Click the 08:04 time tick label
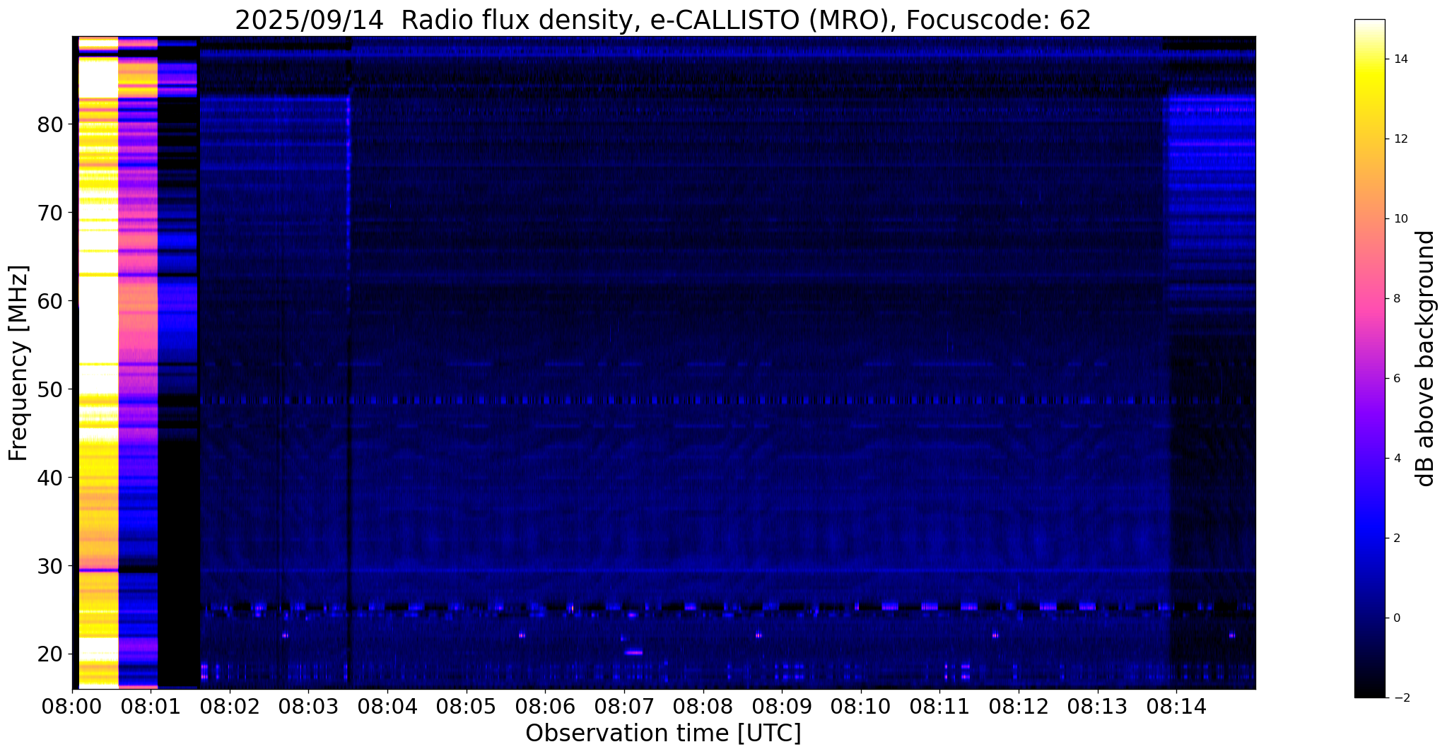Image resolution: width=1447 pixels, height=754 pixels. point(387,706)
